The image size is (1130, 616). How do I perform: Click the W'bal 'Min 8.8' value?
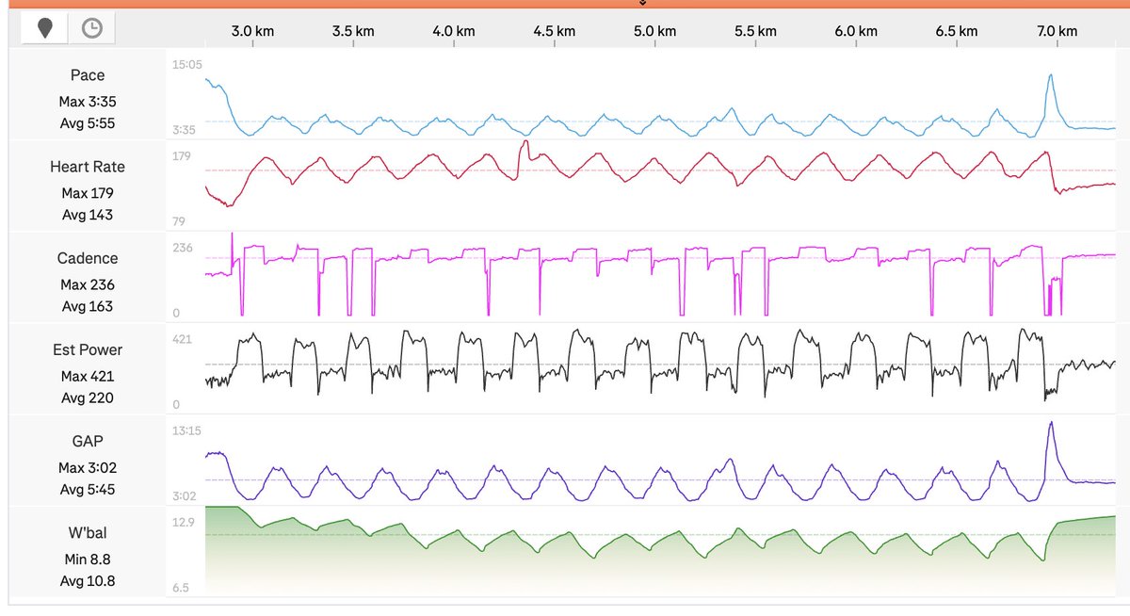click(x=88, y=559)
